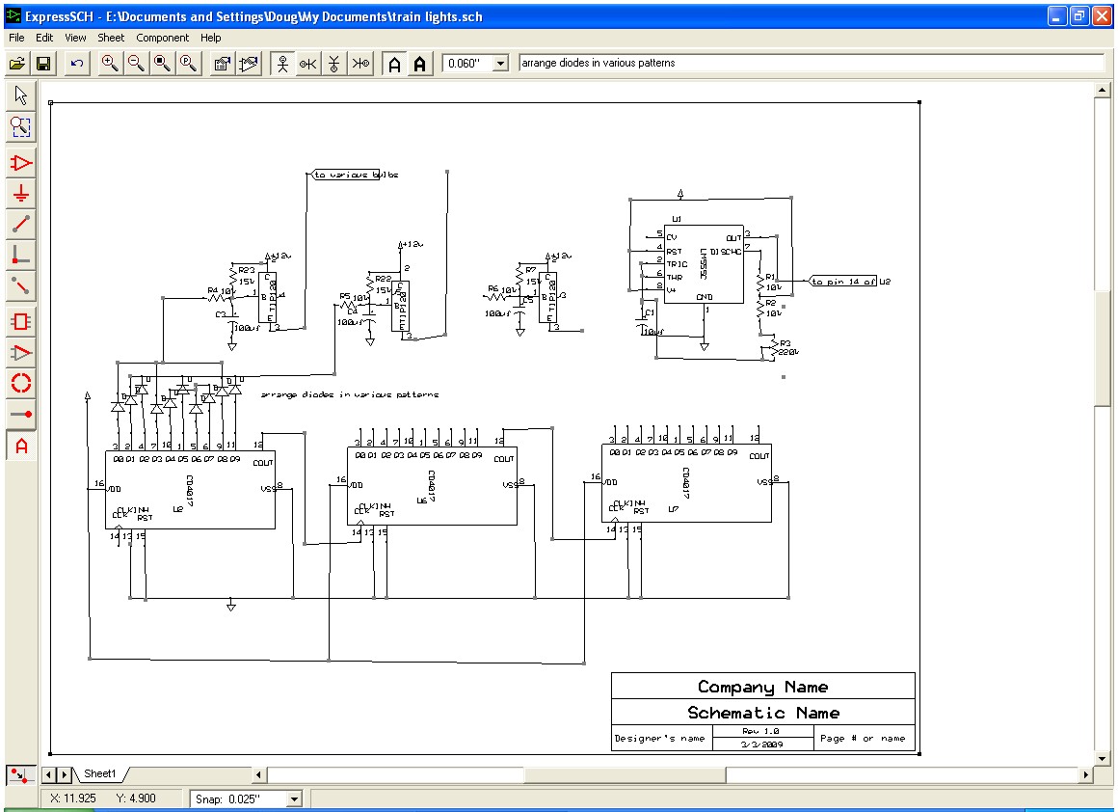Pick the Zoom to window tool
Image resolution: width=1118 pixels, height=812 pixels.
[x=20, y=127]
